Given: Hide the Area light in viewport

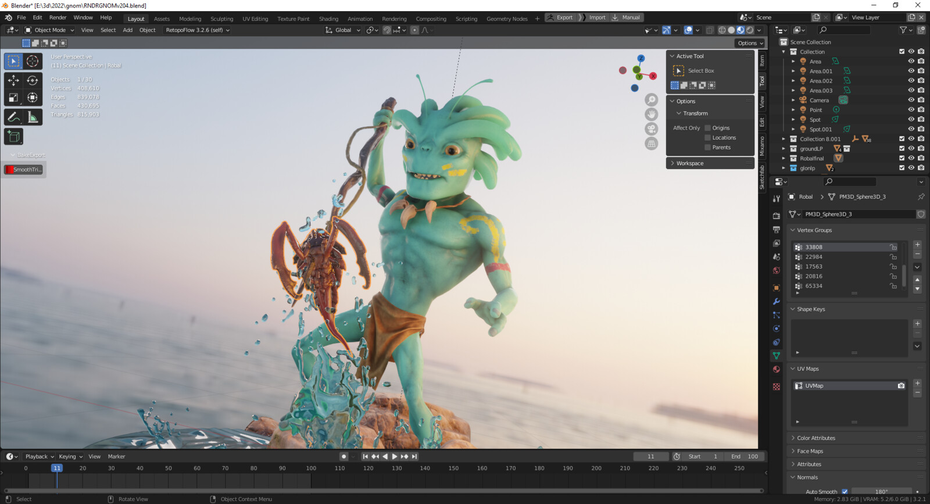Looking at the screenshot, I should click(x=911, y=61).
